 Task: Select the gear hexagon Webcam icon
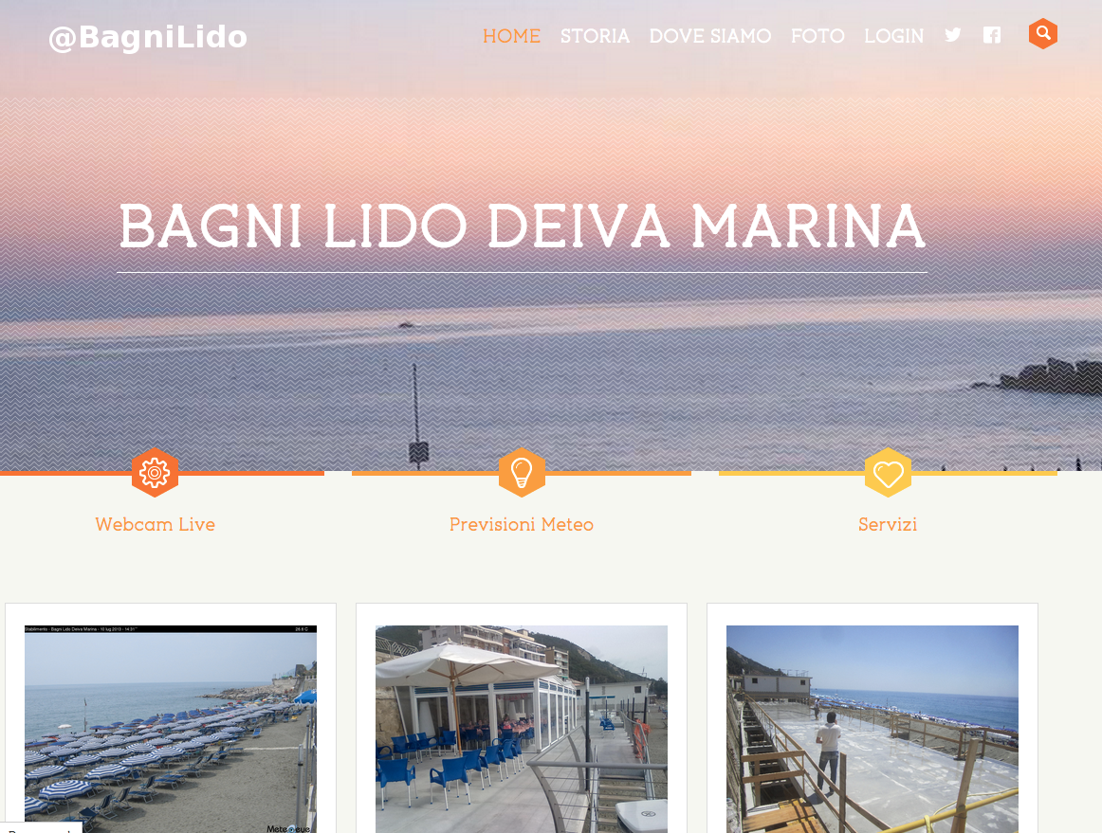pos(155,473)
